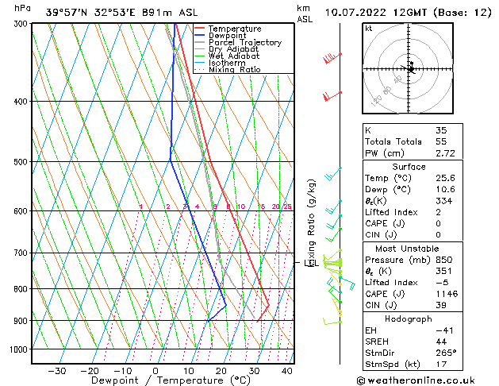Click the '10' temperature axis label
This screenshot has width=499, height=386.
pyautogui.click(x=188, y=371)
